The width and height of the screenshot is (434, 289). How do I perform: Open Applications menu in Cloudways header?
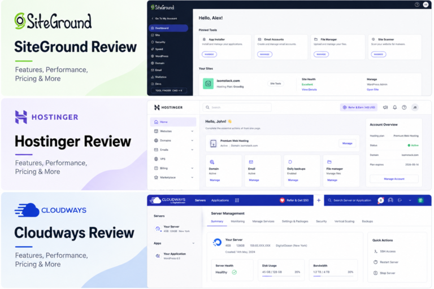pos(220,200)
